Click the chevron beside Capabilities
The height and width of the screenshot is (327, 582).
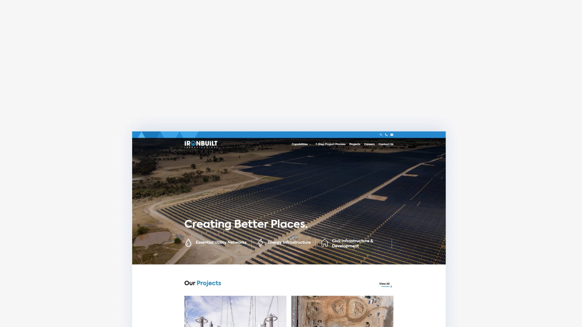310,144
